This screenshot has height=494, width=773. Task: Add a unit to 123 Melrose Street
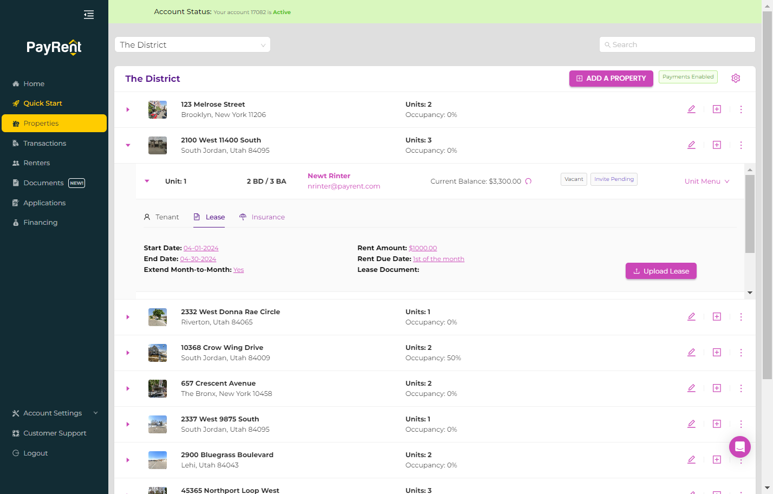coord(717,109)
